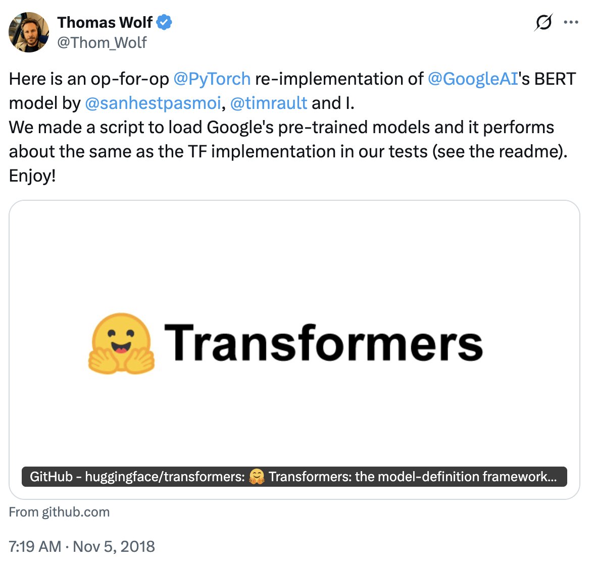Visit the @timrault profile mention

(x=269, y=103)
